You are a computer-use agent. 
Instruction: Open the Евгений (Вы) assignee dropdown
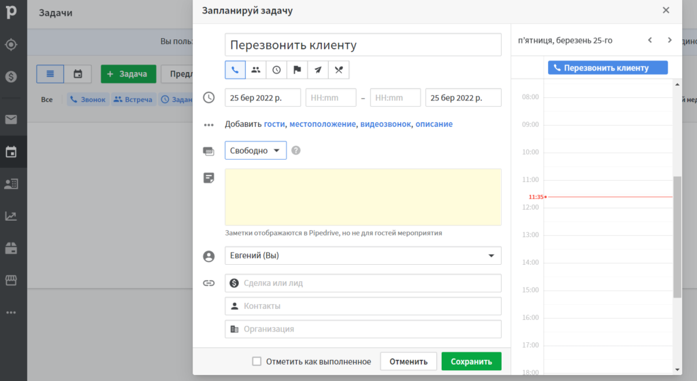363,255
